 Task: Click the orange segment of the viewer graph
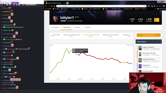(x=124, y=63)
